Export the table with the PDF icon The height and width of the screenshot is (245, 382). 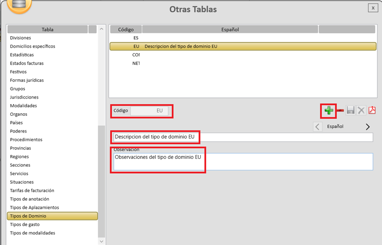[372, 111]
